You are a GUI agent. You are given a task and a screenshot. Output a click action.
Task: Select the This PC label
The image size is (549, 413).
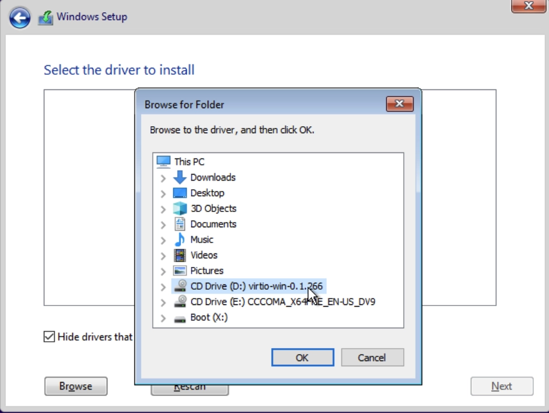pos(189,162)
